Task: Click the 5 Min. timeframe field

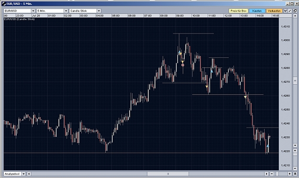Action: 50,11
